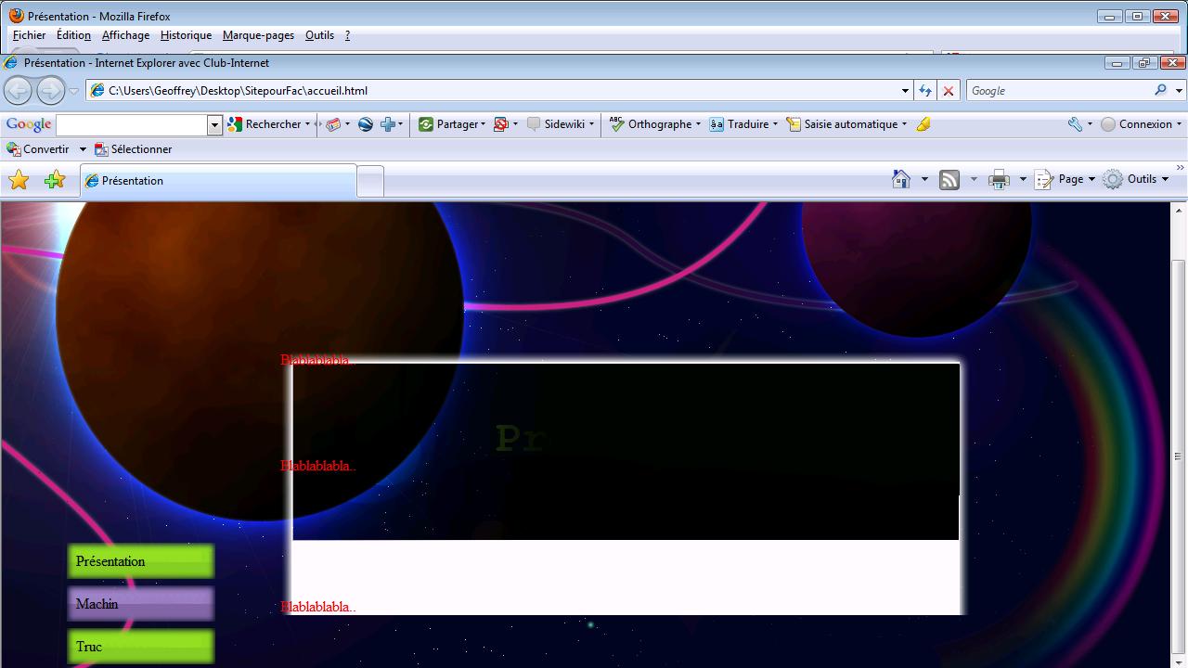Click the popup blocker icon

501,124
